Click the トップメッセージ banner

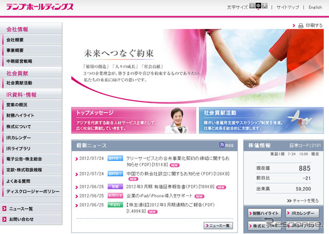click(x=134, y=120)
